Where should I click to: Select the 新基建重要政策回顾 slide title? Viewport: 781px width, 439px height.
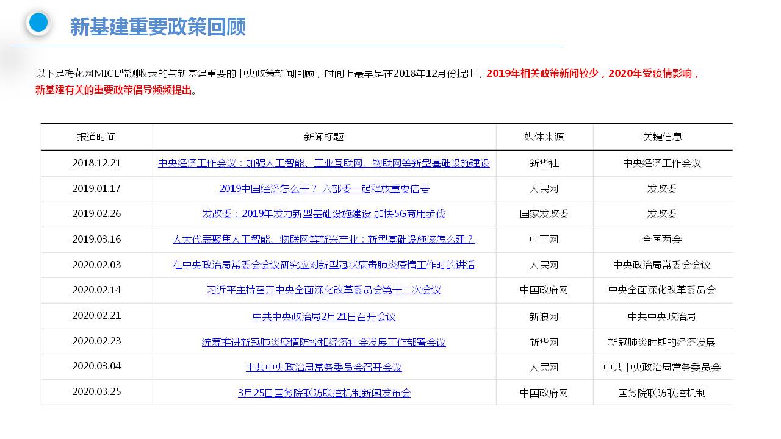[157, 27]
